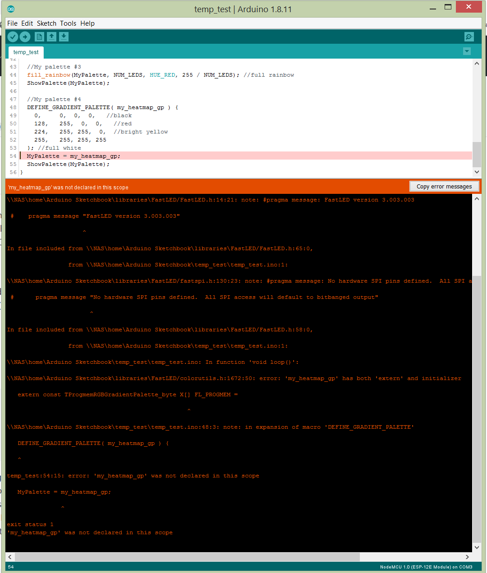Image resolution: width=487 pixels, height=573 pixels.
Task: Click line number 54 in status bar
Action: click(x=11, y=567)
